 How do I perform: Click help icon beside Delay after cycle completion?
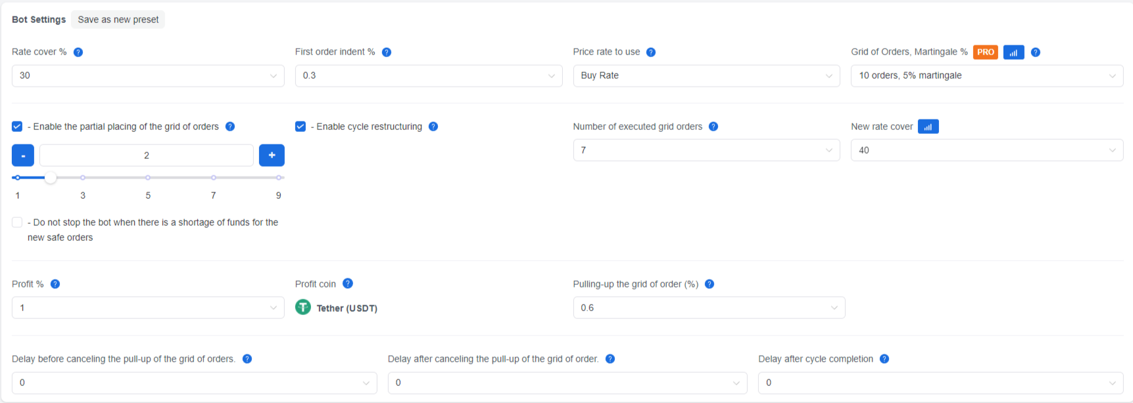tap(884, 359)
